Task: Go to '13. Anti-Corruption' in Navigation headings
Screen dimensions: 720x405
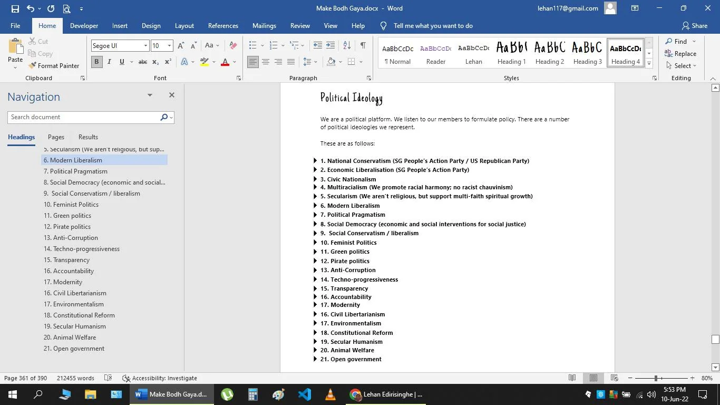Action: click(x=71, y=238)
